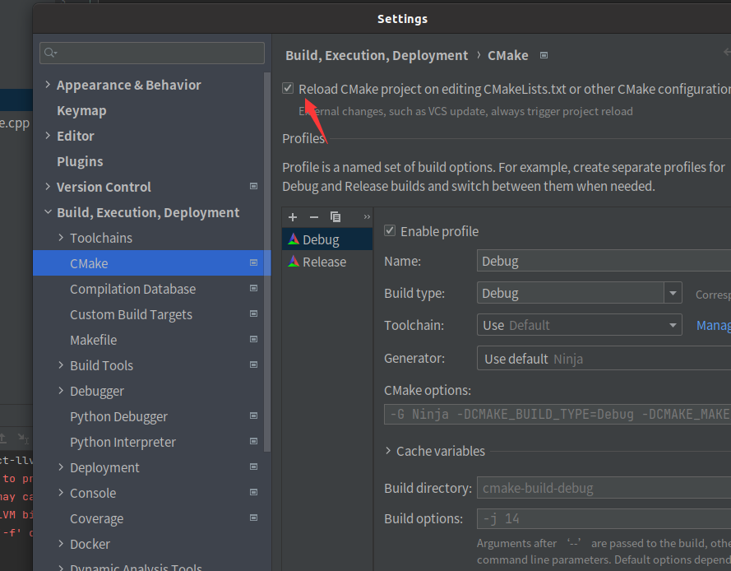
Task: Open the Generator combo box
Action: click(x=604, y=358)
